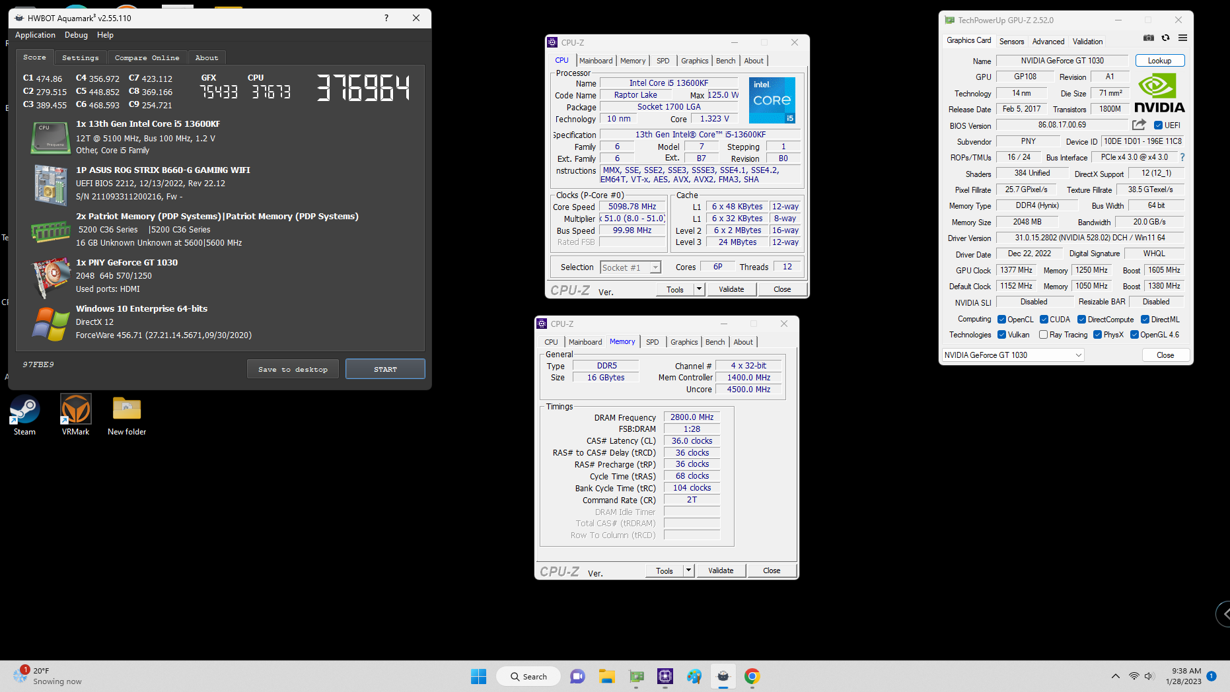The height and width of the screenshot is (692, 1230).
Task: Expand Tools dropdown arrow in Memory tab window
Action: tap(688, 571)
